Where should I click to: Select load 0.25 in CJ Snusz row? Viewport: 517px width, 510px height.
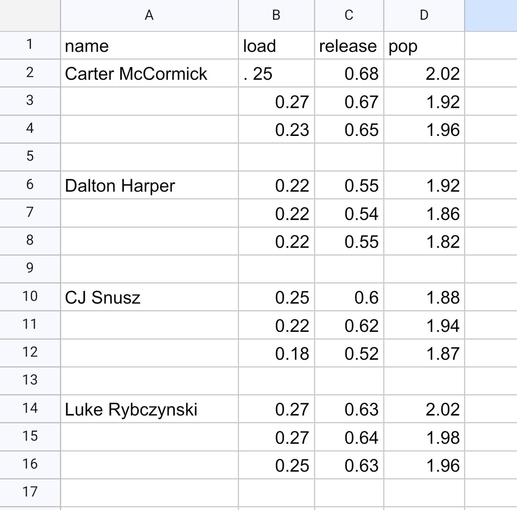[276, 297]
